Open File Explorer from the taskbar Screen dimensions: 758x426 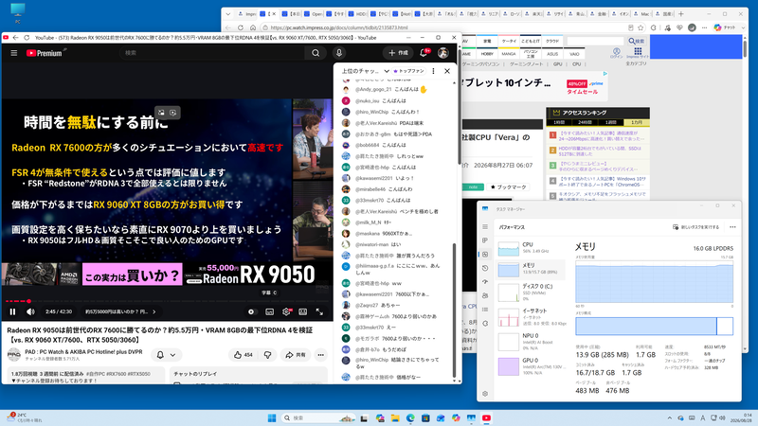(x=395, y=417)
